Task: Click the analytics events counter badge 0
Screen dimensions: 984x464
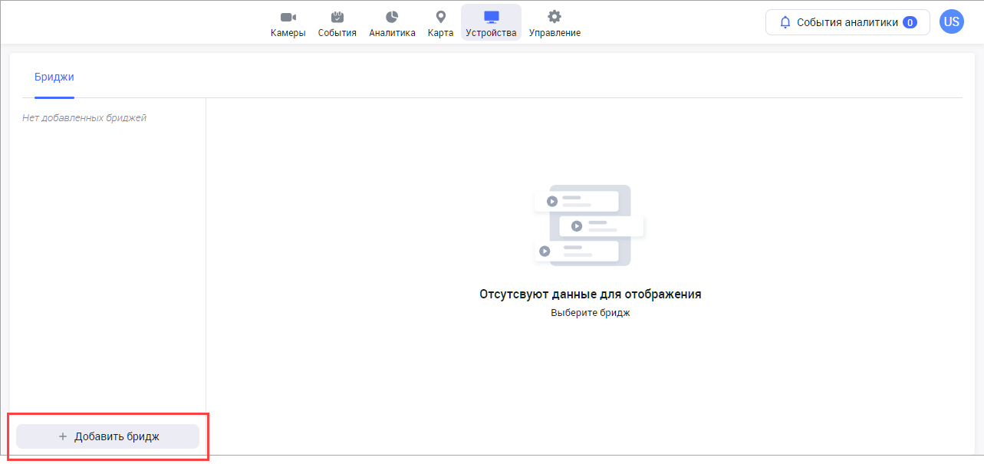Action: 910,22
